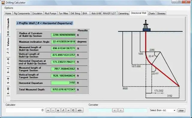Open the advanced calculator with adv
The width and height of the screenshot is (192, 118).
80,110
